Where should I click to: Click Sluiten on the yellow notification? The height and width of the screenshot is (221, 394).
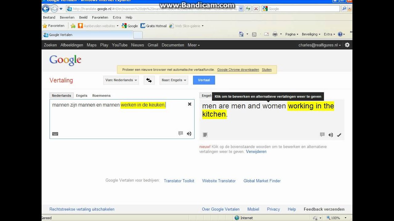(x=267, y=70)
